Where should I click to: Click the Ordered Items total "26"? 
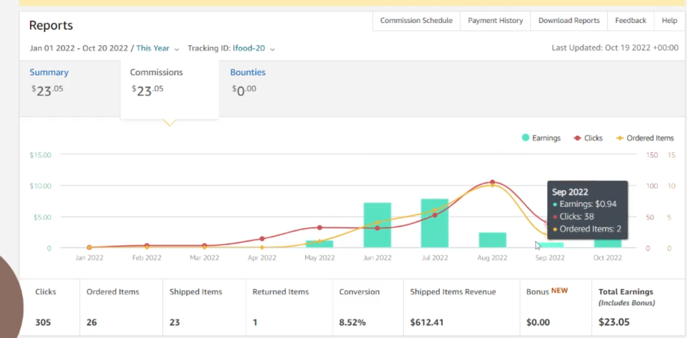pos(91,322)
